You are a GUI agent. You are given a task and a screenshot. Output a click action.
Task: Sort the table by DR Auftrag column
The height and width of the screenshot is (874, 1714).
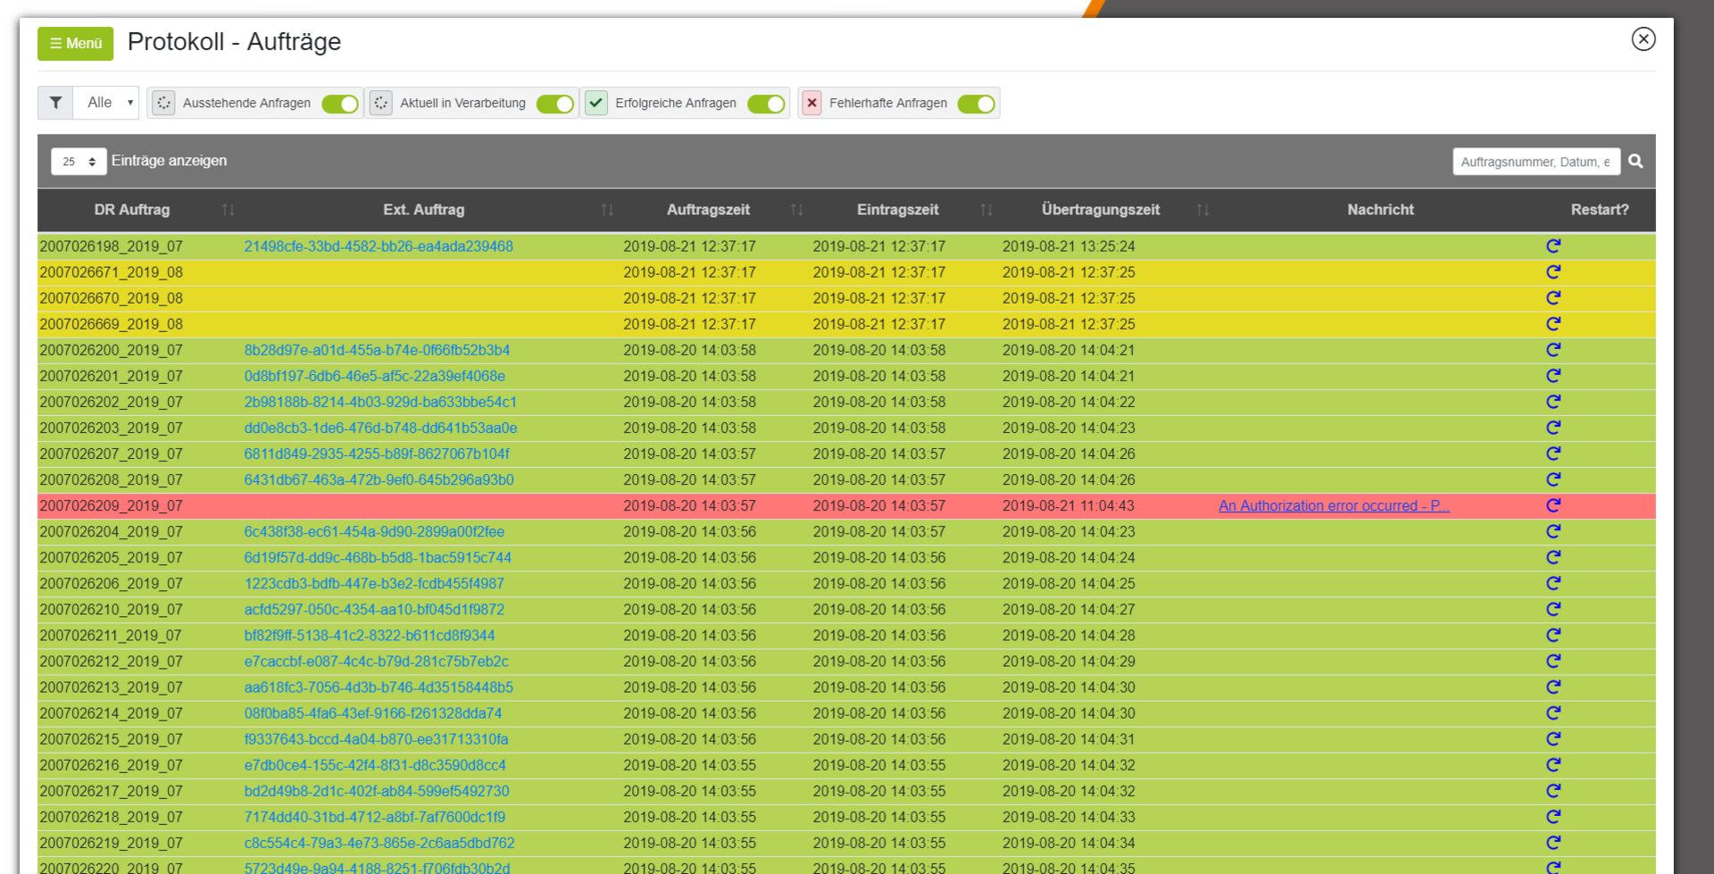pyautogui.click(x=132, y=210)
